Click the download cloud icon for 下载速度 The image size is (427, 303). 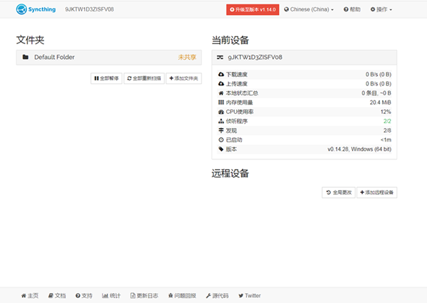(221, 74)
